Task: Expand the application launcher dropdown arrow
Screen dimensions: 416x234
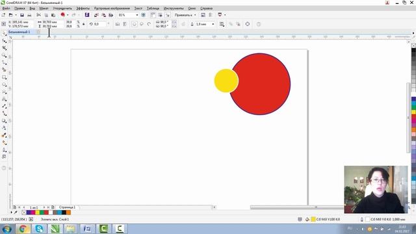Action: pos(225,15)
